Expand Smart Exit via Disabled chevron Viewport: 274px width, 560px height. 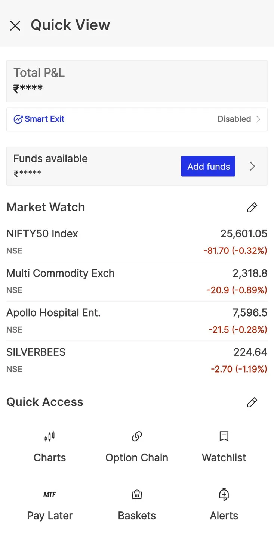[258, 119]
